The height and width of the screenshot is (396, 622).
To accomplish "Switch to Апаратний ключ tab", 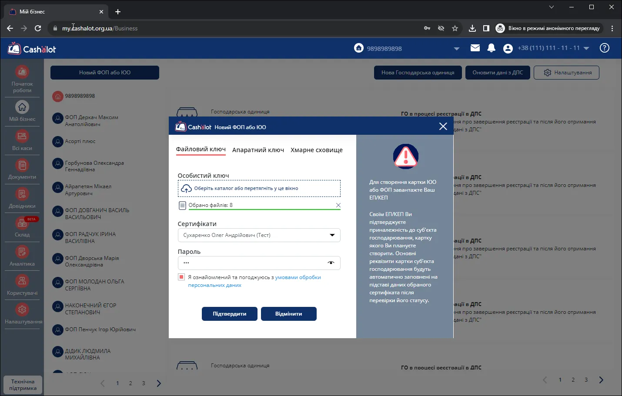I will tap(258, 150).
